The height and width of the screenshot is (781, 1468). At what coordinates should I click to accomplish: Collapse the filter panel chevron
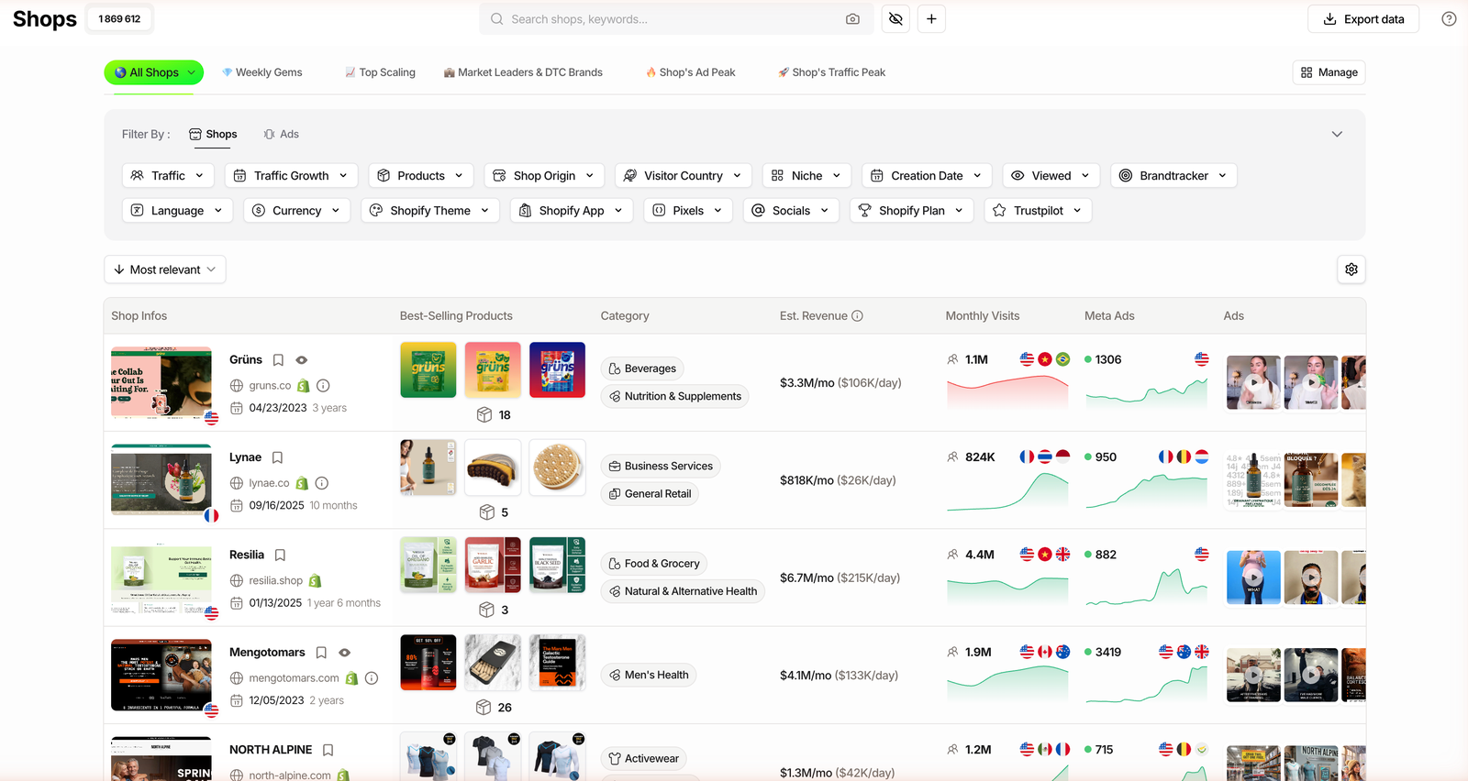tap(1337, 135)
